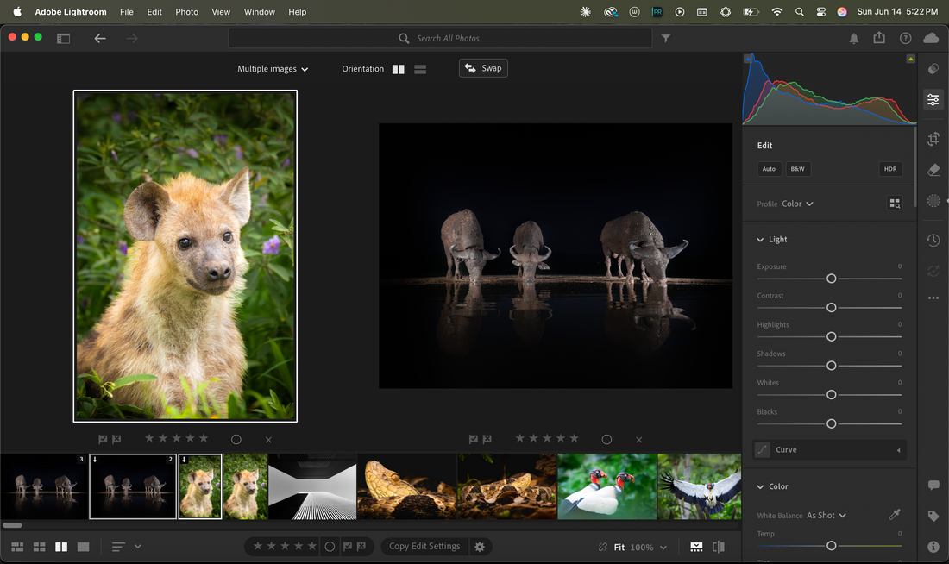This screenshot has height=564, width=949.
Task: Toggle the left sidebar panel
Action: click(x=64, y=39)
